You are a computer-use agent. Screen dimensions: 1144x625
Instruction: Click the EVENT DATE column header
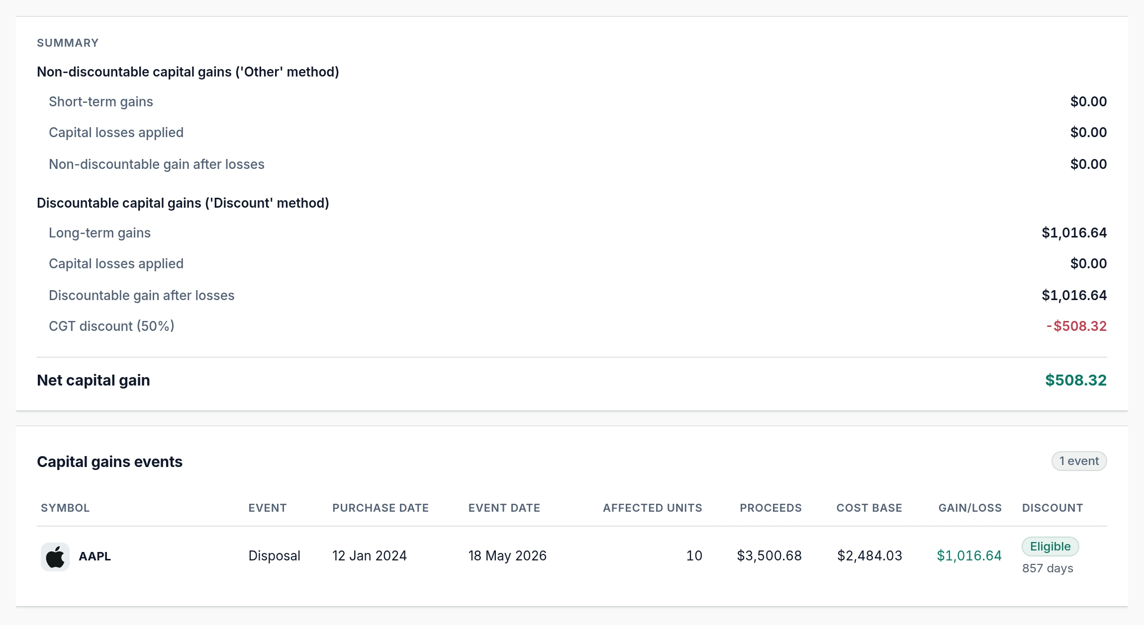504,508
